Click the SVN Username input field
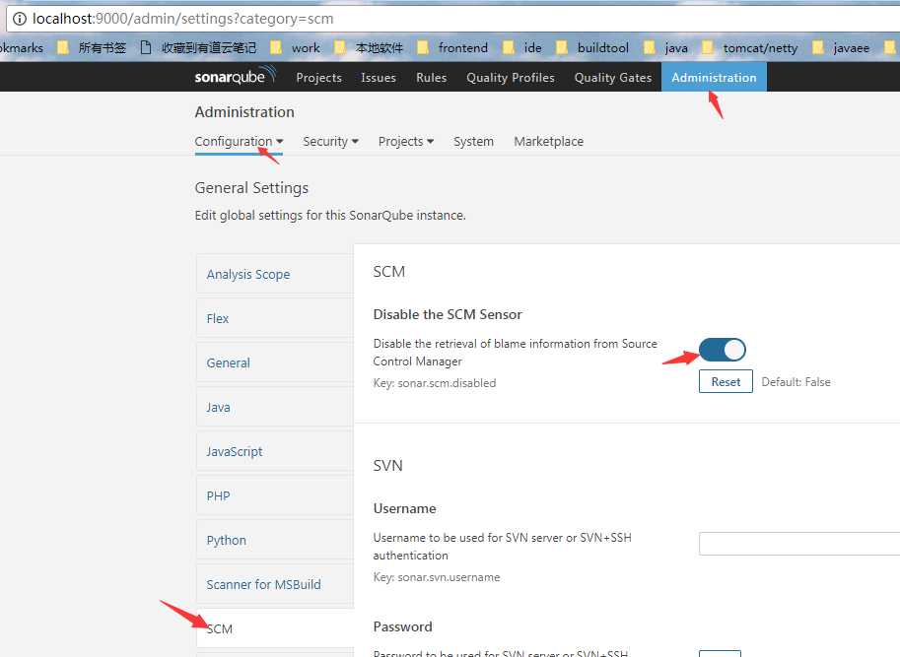900x657 pixels. pyautogui.click(x=799, y=544)
